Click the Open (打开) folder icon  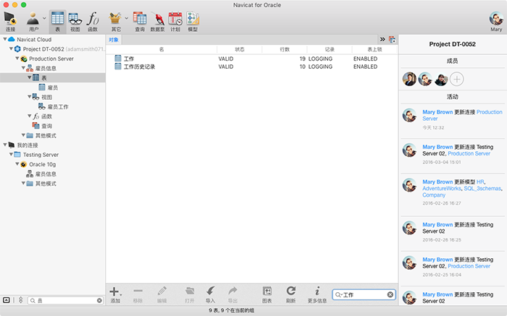[190, 295]
